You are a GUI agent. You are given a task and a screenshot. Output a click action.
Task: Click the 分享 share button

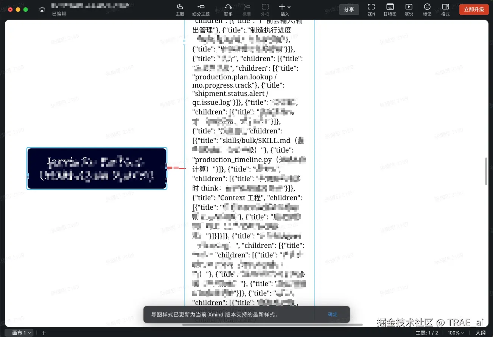pos(349,9)
